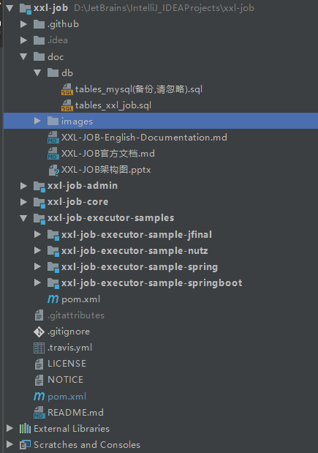Select the xxl-job-admin module name
Viewport: 318px width, 453px height.
83,186
